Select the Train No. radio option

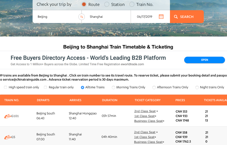(132, 5)
